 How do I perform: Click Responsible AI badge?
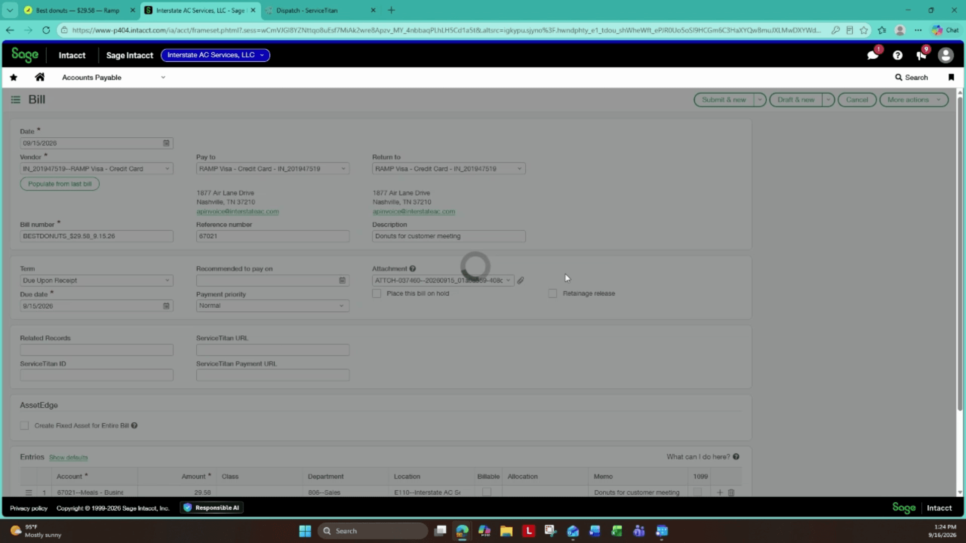(212, 508)
